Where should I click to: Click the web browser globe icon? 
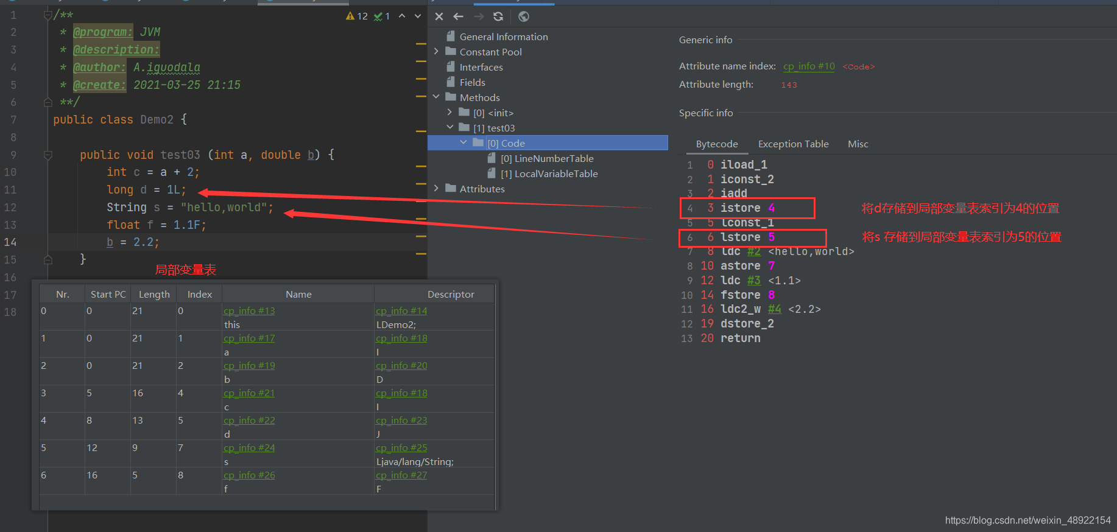[x=524, y=16]
